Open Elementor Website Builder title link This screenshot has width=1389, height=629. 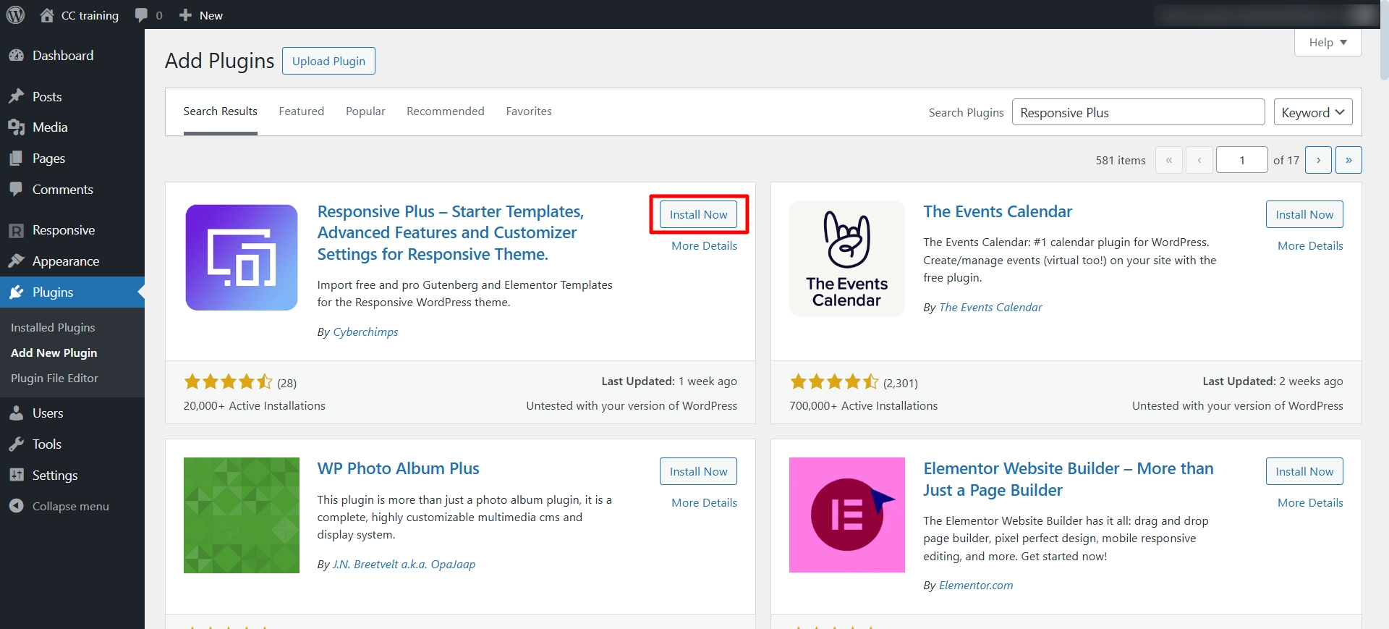tap(1069, 479)
